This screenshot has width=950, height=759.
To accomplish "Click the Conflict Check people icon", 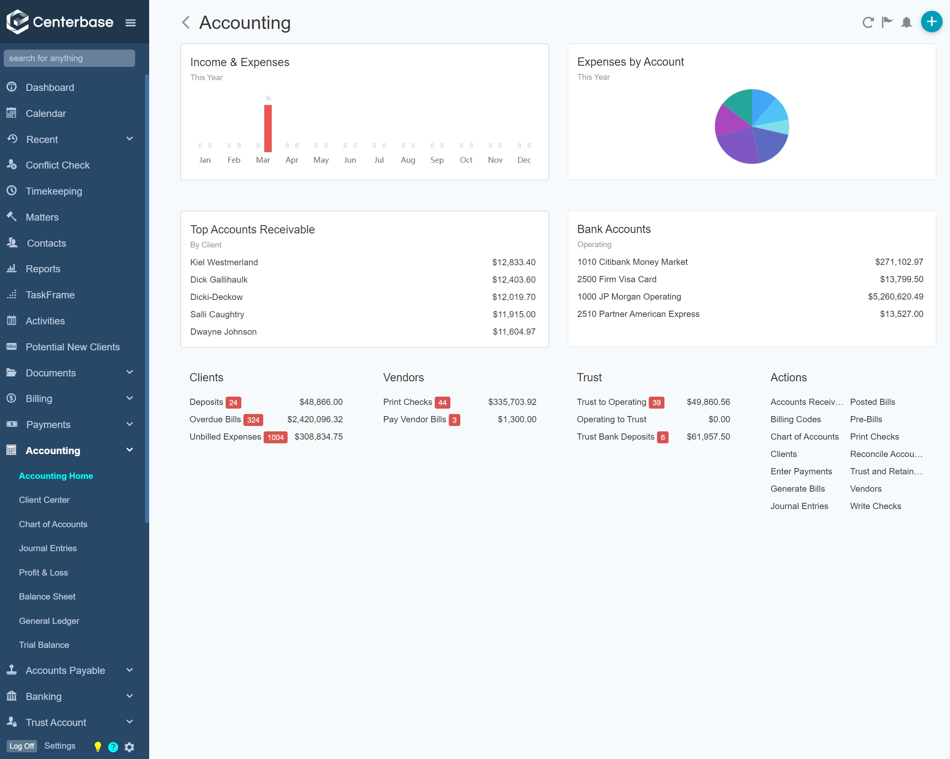I will (x=12, y=165).
